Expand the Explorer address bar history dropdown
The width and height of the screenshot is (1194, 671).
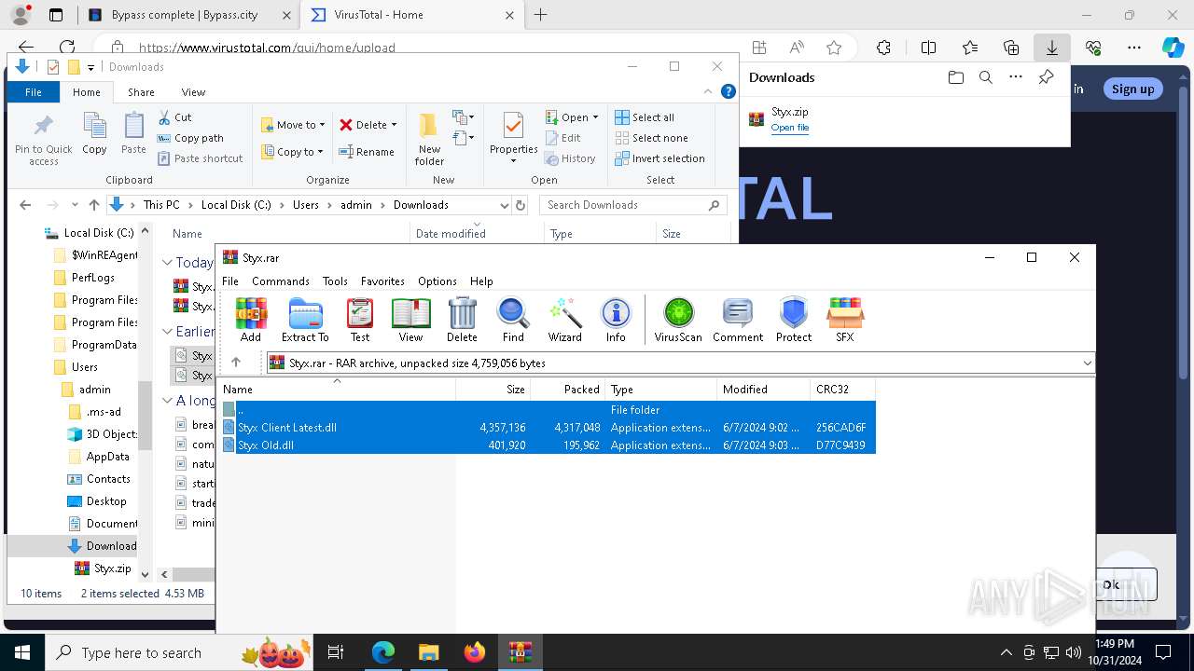coord(504,205)
